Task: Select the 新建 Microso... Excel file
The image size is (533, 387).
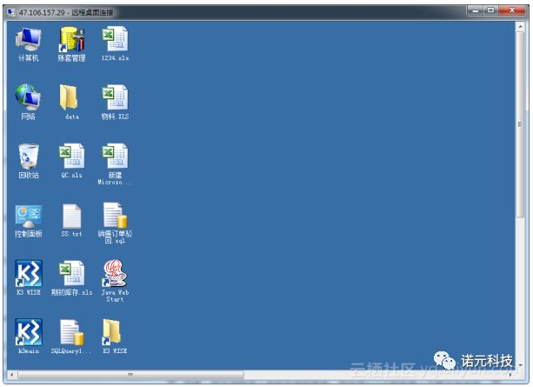Action: click(116, 164)
